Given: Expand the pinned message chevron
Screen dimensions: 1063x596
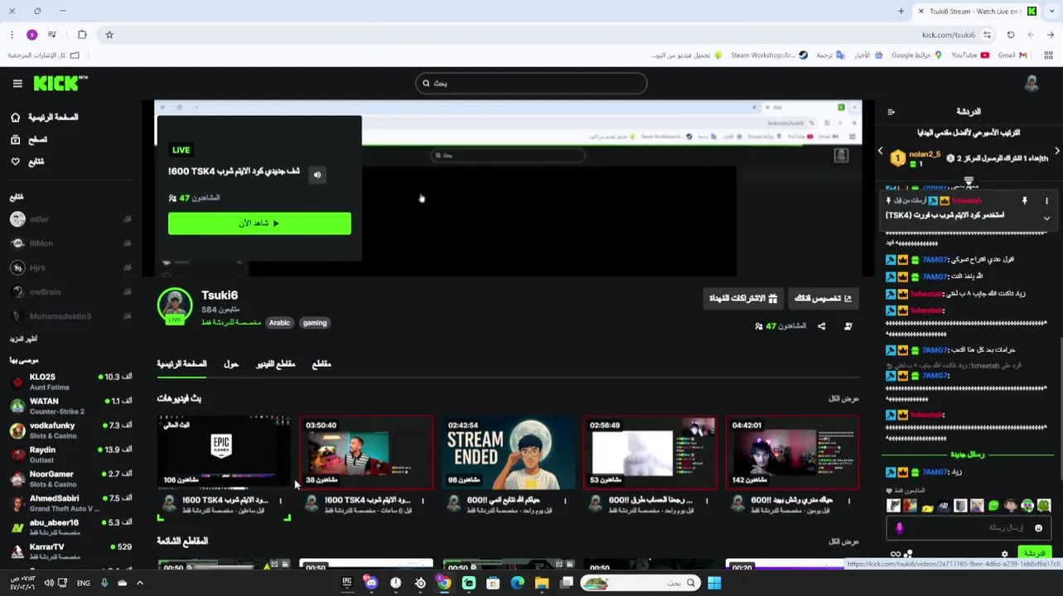Looking at the screenshot, I should [x=1046, y=219].
